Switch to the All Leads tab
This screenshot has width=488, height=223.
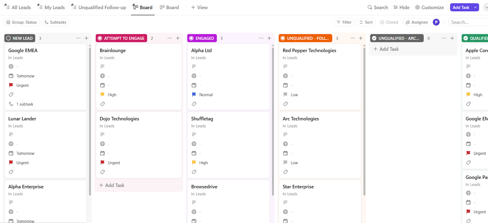(18, 7)
